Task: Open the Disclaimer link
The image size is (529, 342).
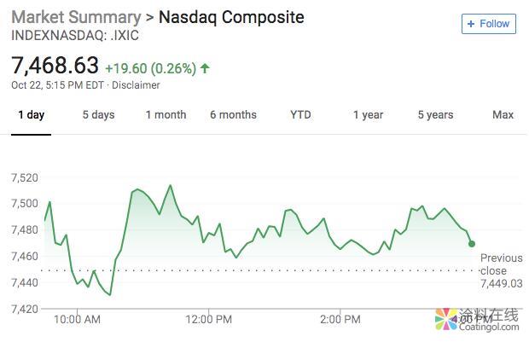Action: 137,85
